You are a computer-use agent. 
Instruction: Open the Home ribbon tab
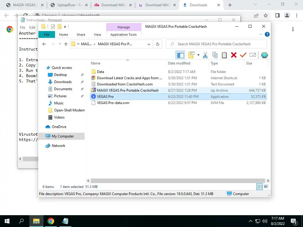tap(64, 35)
